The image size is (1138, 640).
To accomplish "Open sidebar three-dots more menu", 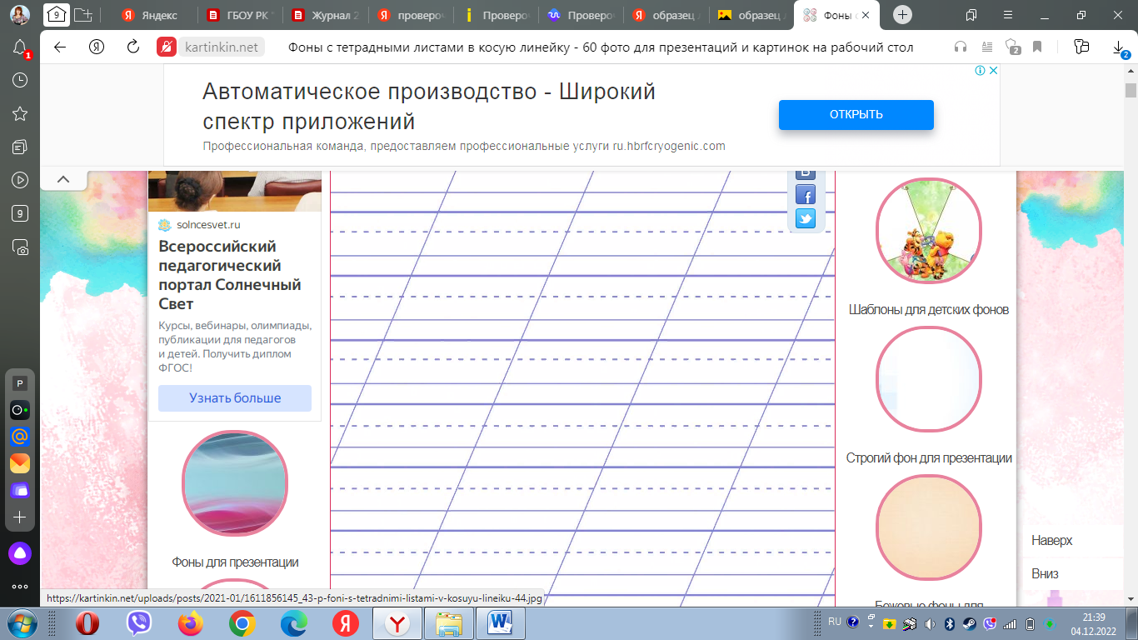I will pos(20,587).
